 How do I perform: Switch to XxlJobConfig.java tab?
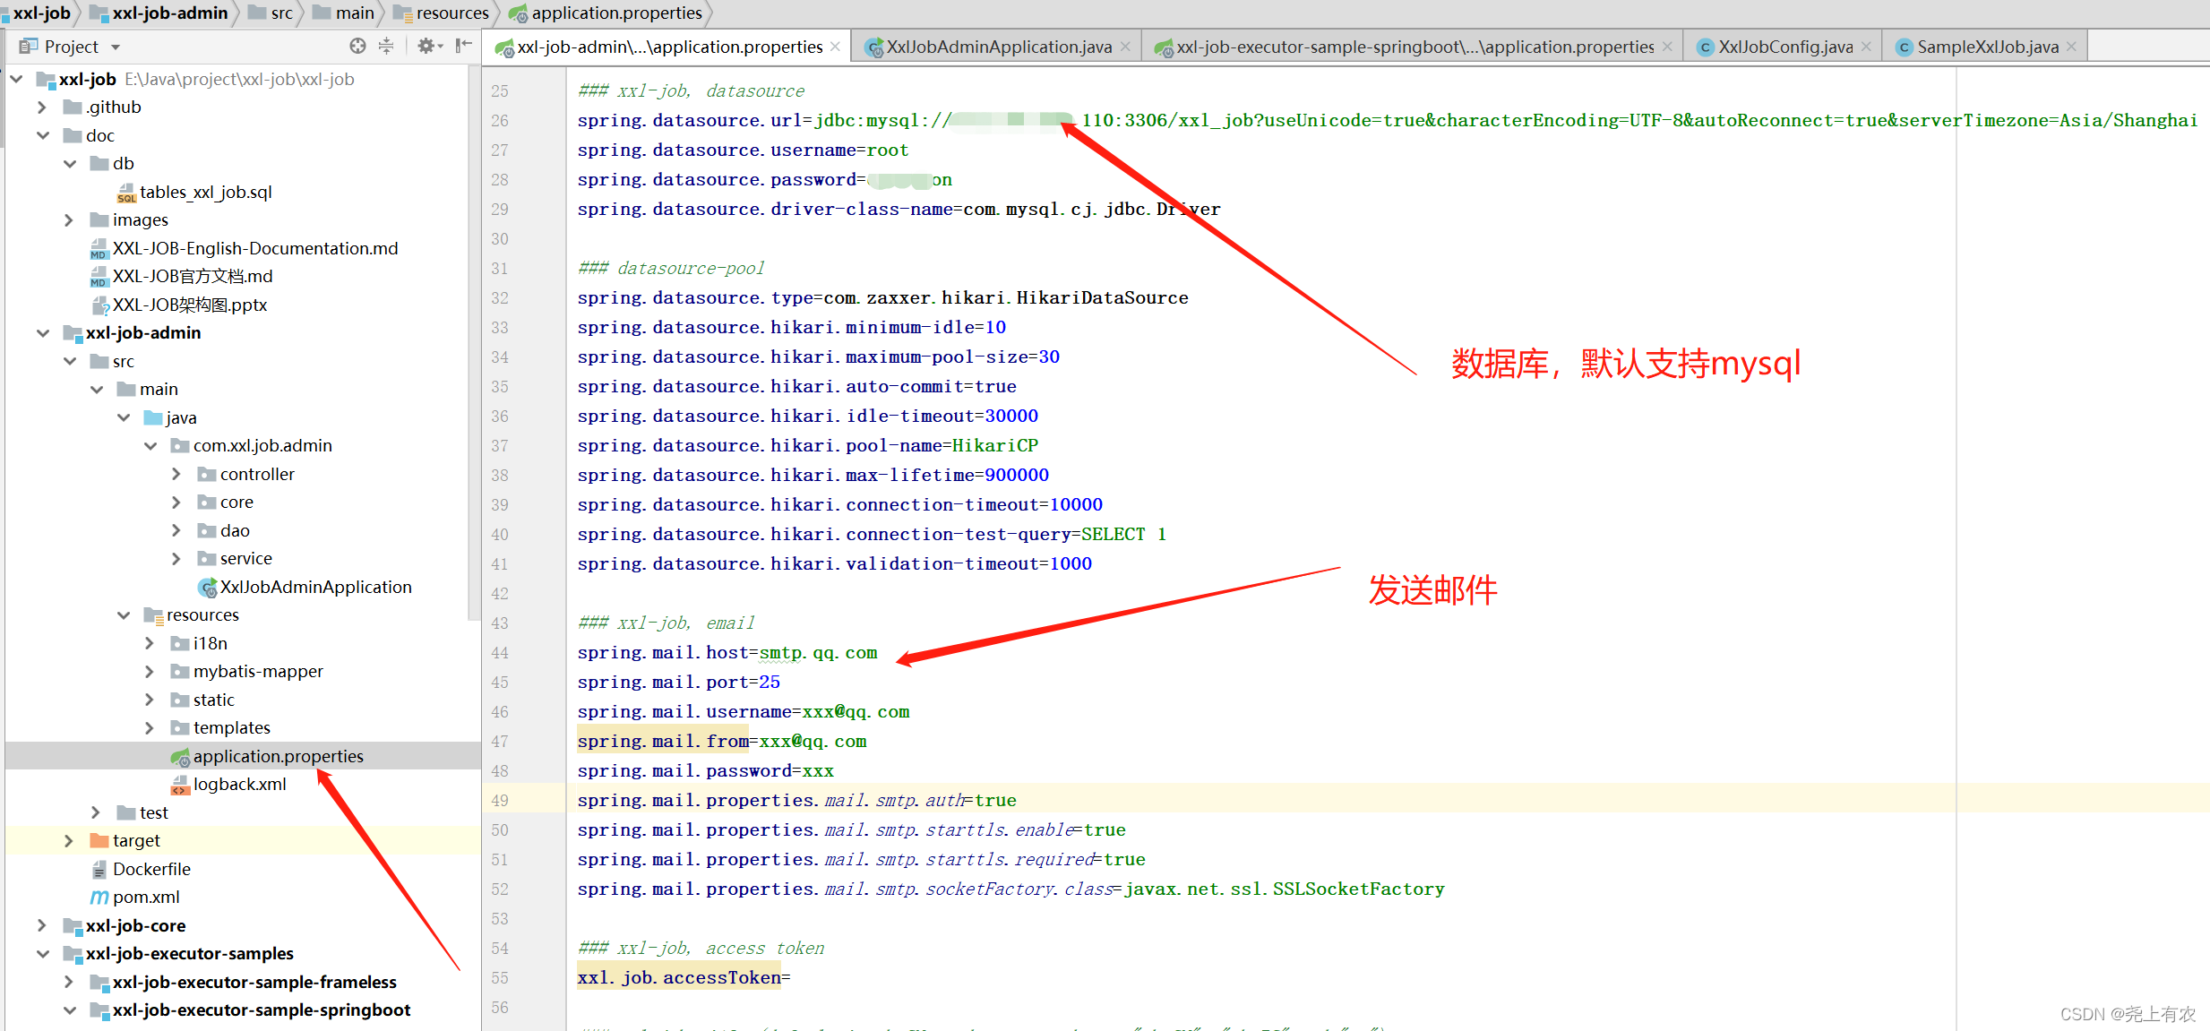1784,47
